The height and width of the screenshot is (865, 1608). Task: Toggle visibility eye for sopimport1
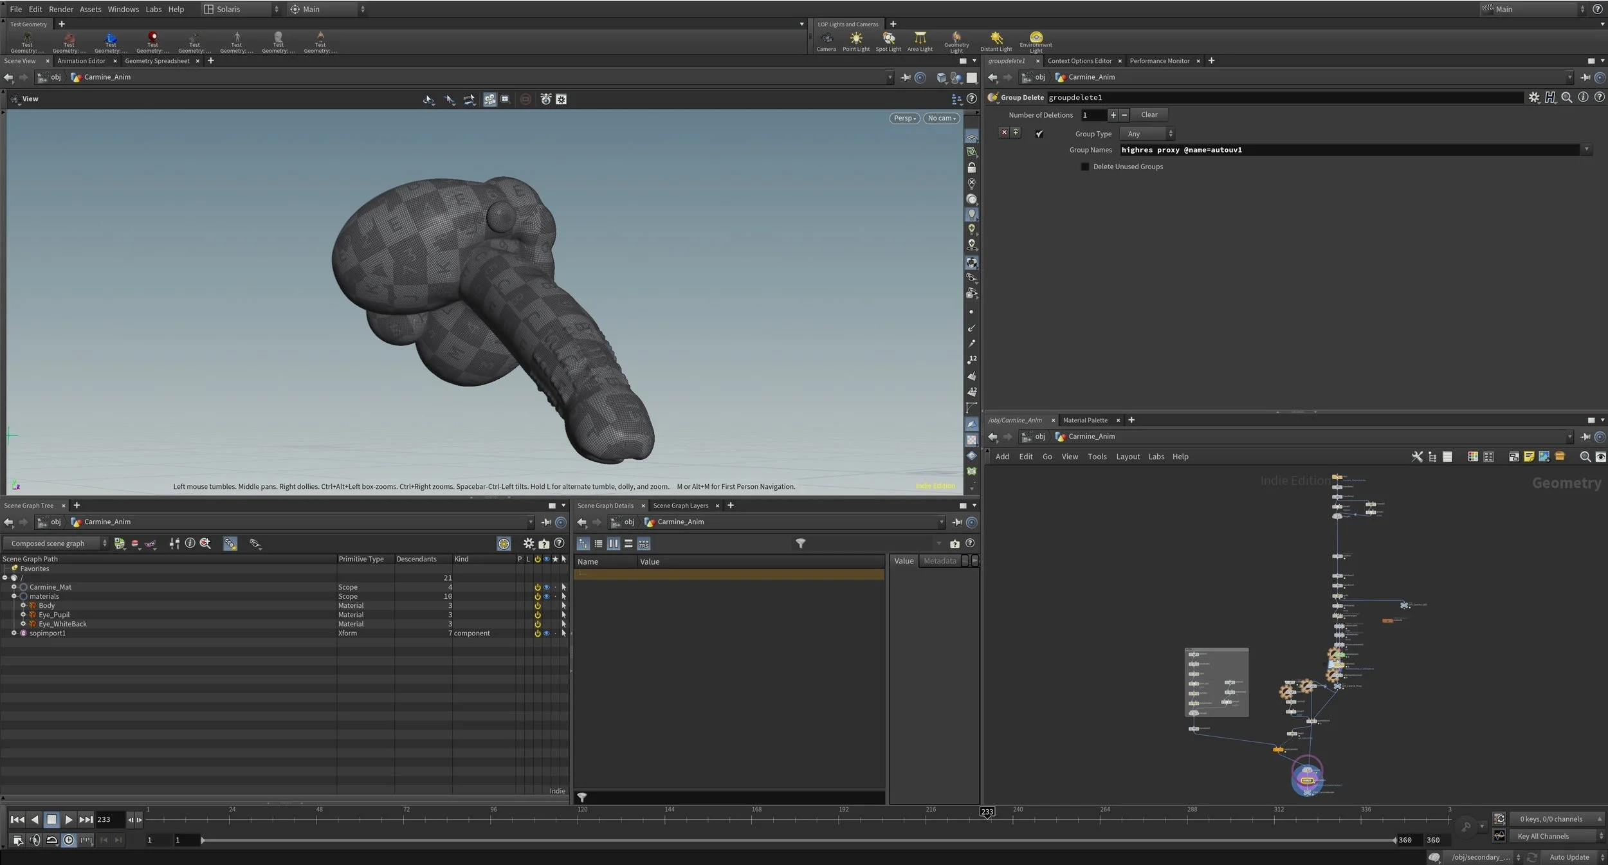pos(546,633)
